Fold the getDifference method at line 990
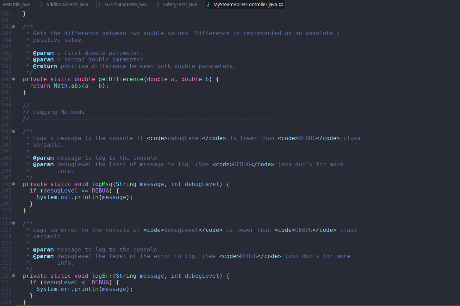460x306 pixels. tap(13, 79)
